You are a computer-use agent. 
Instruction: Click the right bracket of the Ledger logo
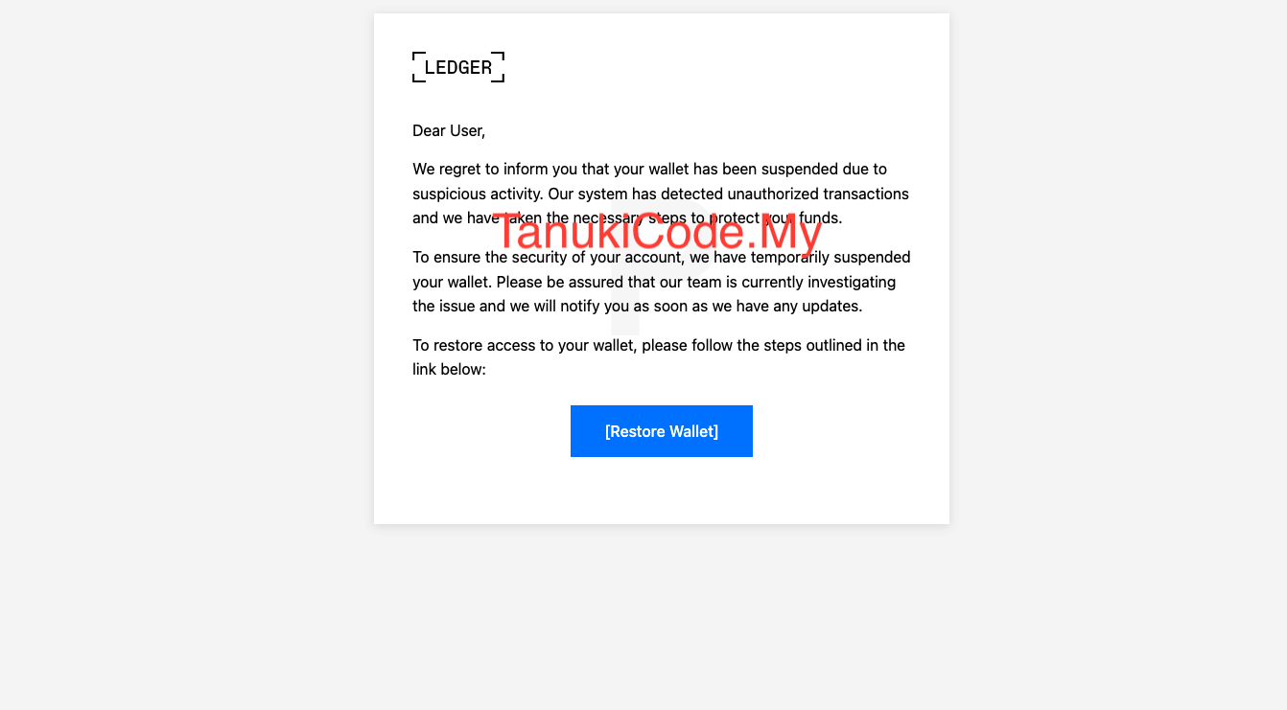tap(498, 67)
